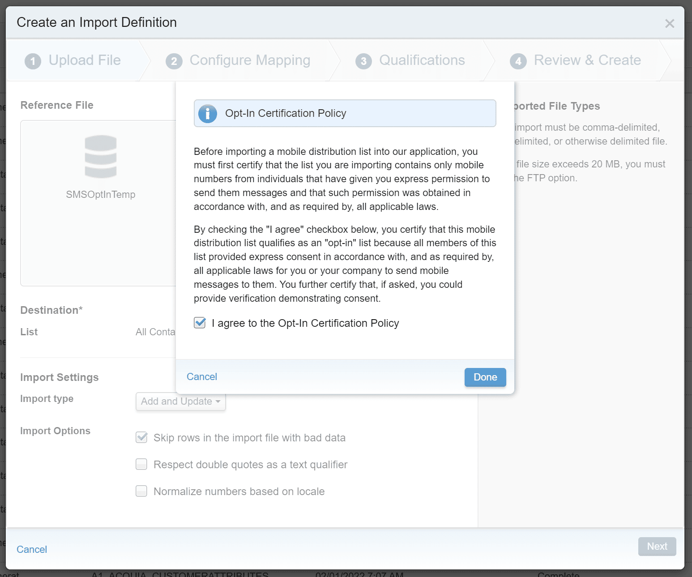Enable Respect double quotes as text qualifier

coord(141,464)
